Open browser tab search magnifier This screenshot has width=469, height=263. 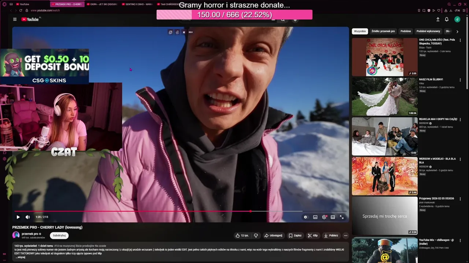449,4
